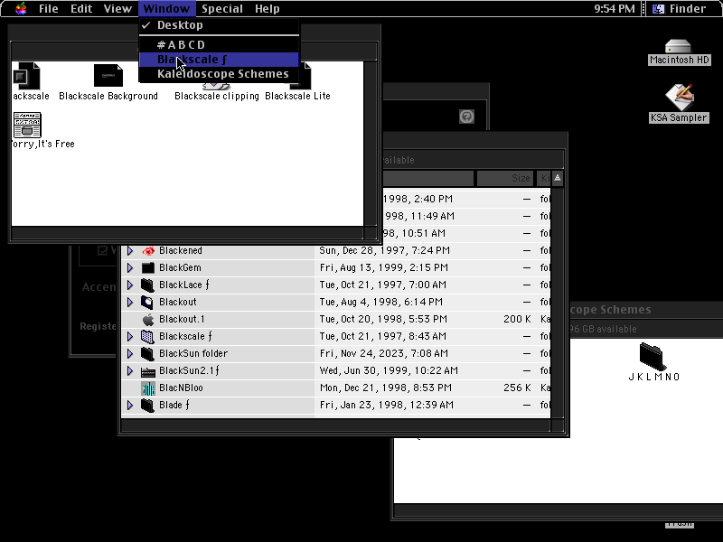
Task: Select the BlackLace ƒ folder icon
Action: click(x=148, y=285)
